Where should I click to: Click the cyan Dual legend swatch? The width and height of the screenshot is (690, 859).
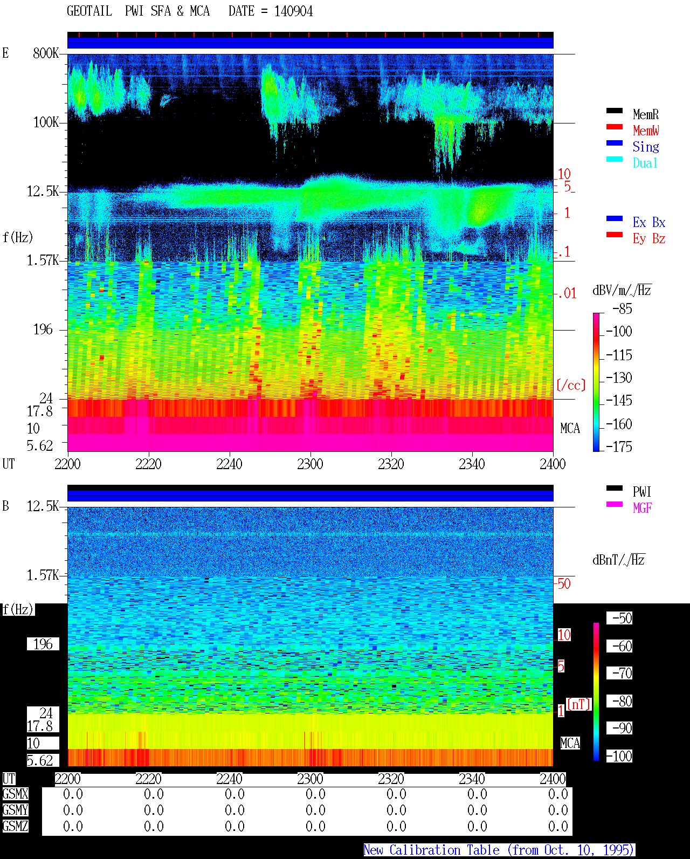615,159
